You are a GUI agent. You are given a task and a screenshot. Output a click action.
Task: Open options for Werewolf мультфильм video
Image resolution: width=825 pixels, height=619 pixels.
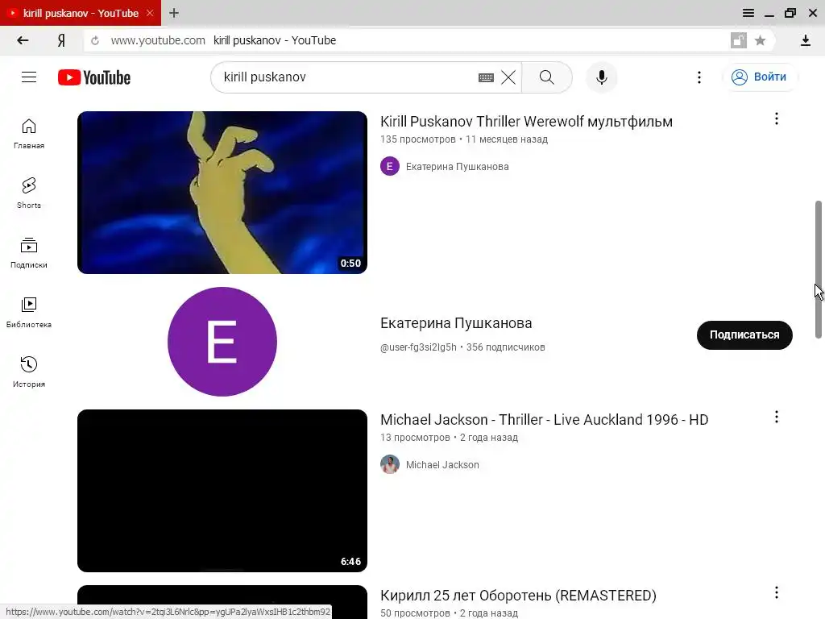tap(776, 119)
